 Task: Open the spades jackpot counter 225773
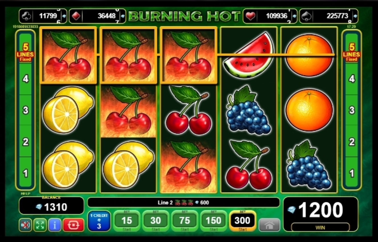(x=329, y=16)
